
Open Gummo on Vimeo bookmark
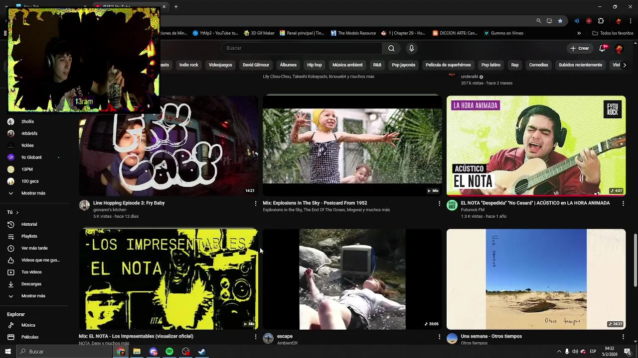(x=503, y=33)
